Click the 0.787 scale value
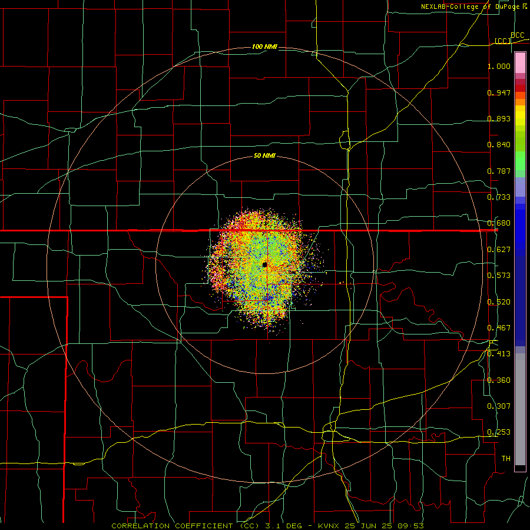This screenshot has width=530, height=530. 499,171
